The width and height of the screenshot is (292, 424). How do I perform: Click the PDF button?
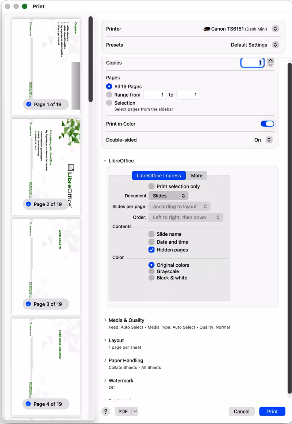click(123, 411)
